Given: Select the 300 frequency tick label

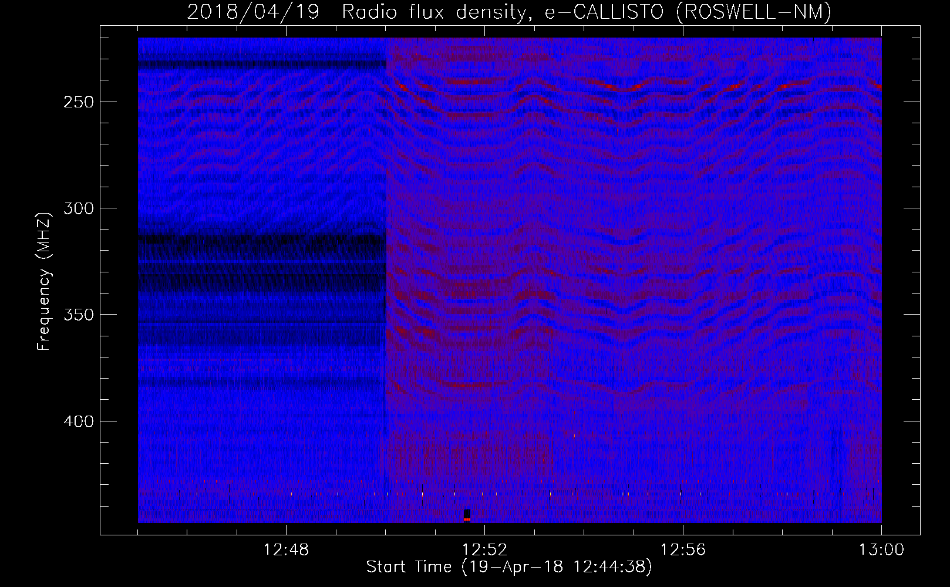Looking at the screenshot, I should (x=79, y=208).
